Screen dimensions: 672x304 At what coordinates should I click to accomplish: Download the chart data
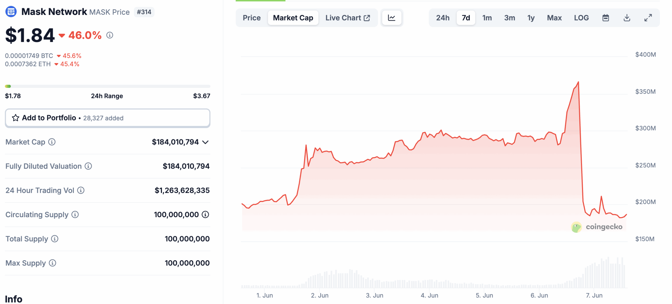627,18
